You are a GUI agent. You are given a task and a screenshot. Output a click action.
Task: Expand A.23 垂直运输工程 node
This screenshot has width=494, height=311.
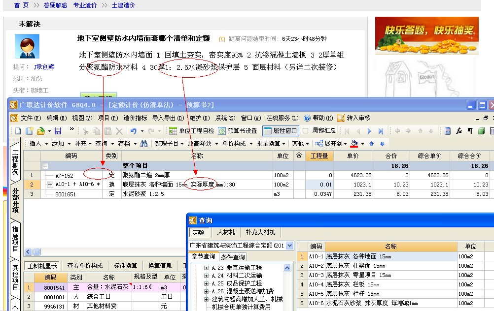[x=206, y=268]
